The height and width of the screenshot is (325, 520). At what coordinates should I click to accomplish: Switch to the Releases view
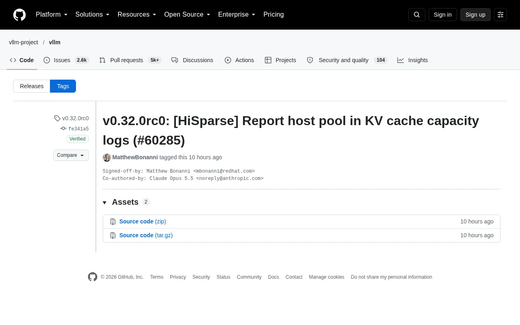32,86
